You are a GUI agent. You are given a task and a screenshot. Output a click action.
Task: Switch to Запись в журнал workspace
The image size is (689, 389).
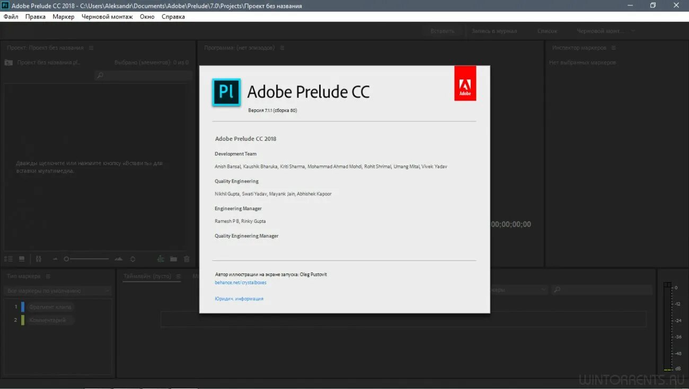pos(494,31)
